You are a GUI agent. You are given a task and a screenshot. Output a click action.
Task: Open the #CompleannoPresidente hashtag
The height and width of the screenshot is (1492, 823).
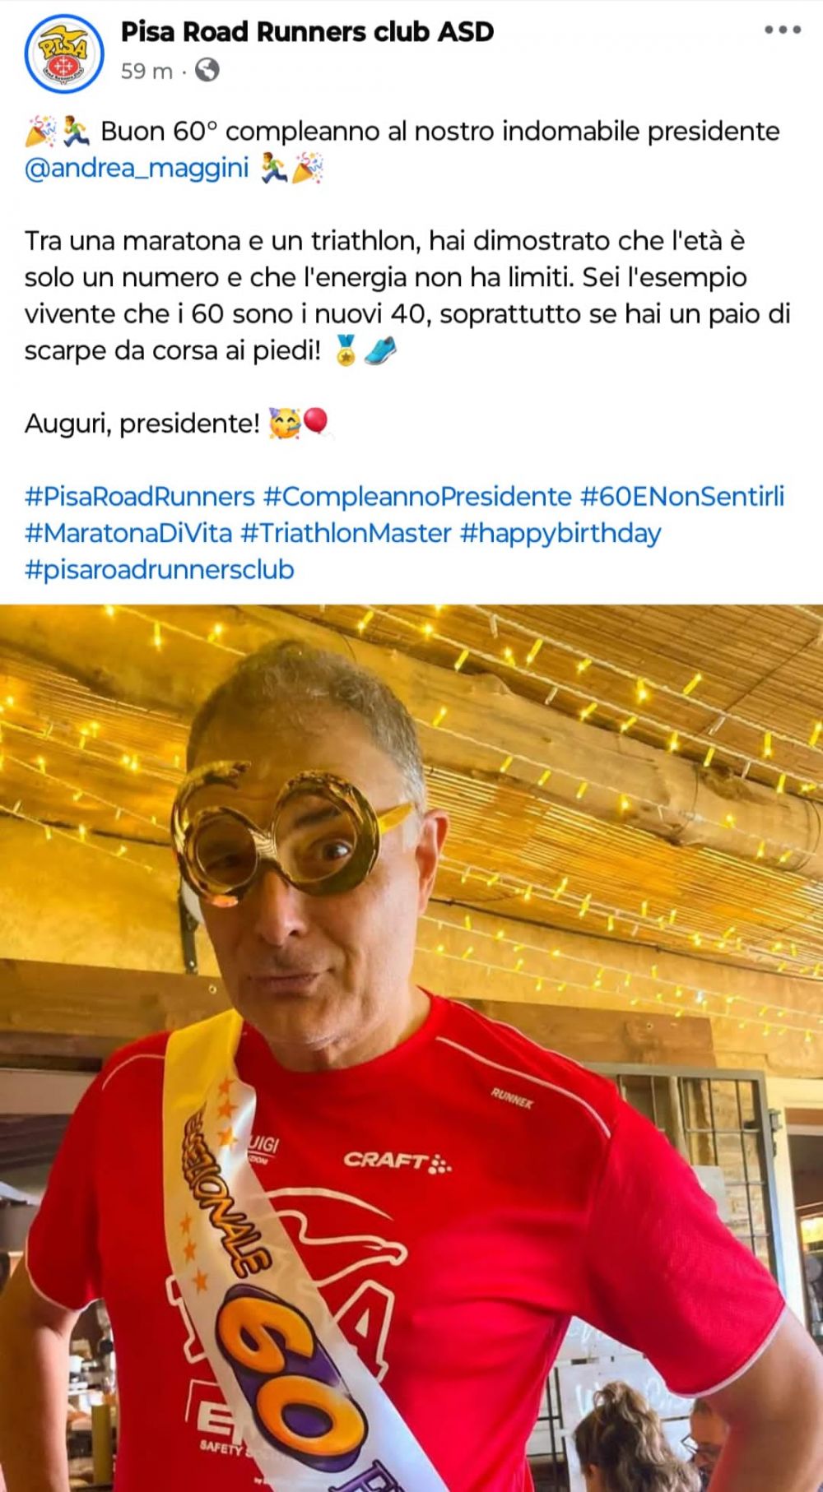pos(417,496)
